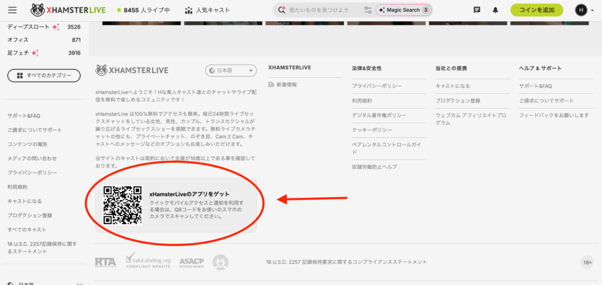
Task: Open footer プロダクション登録 under 当社との提携
Action: click(457, 101)
